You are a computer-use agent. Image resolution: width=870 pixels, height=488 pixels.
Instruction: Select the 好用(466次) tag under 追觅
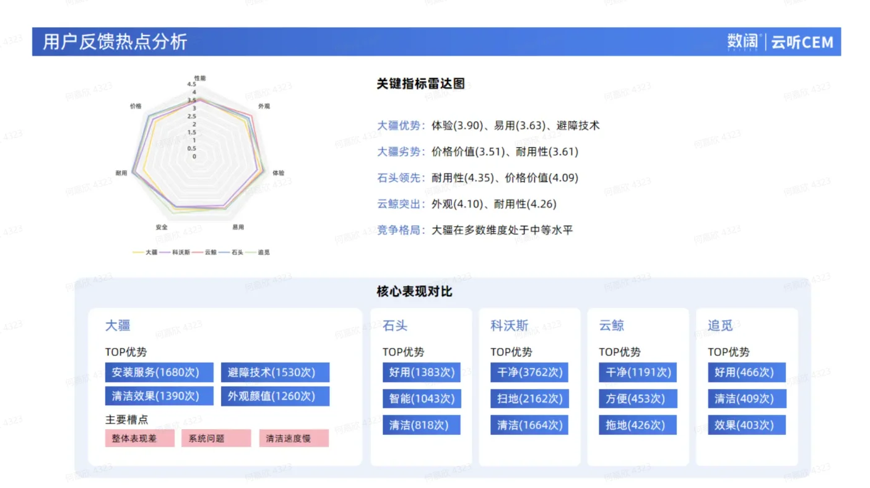pos(747,372)
